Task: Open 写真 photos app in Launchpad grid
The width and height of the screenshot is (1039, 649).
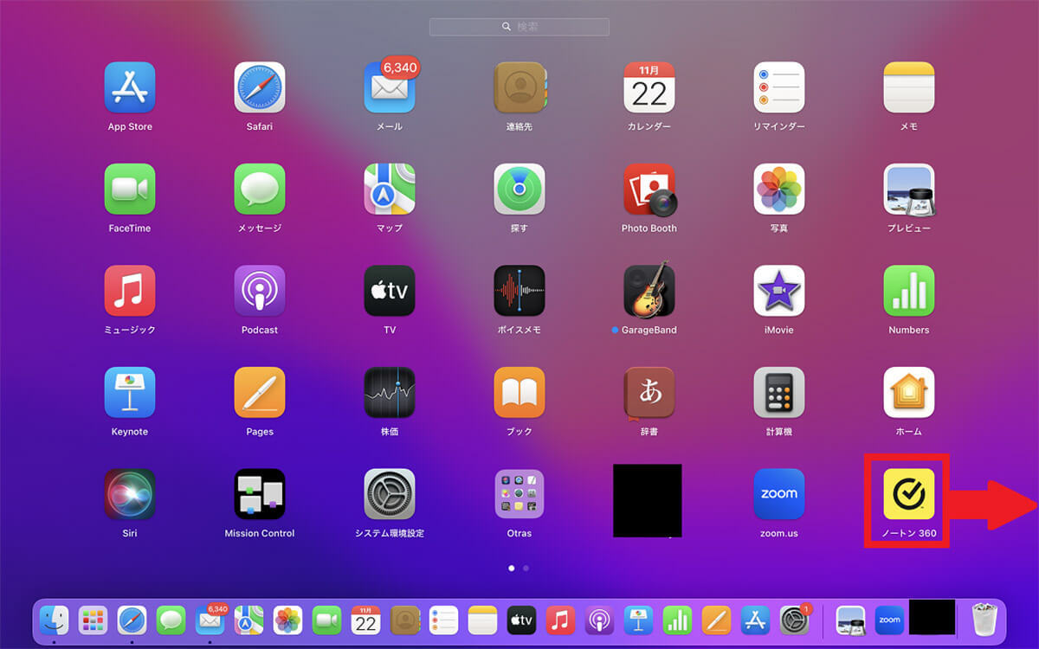Action: point(779,189)
